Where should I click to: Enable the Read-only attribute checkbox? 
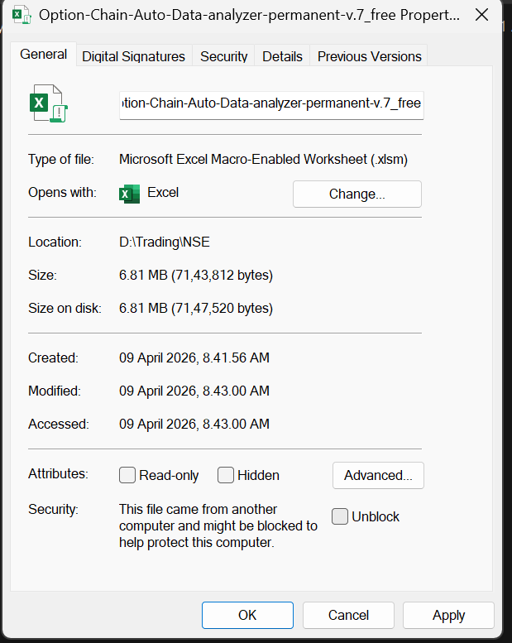[127, 475]
